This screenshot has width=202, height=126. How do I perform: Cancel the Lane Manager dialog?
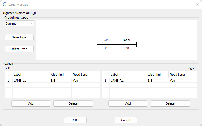[126, 120]
